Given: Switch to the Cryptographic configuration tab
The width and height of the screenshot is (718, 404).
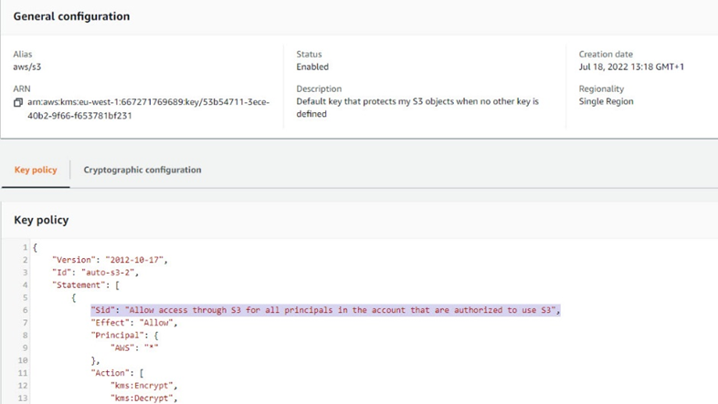Looking at the screenshot, I should [x=142, y=170].
